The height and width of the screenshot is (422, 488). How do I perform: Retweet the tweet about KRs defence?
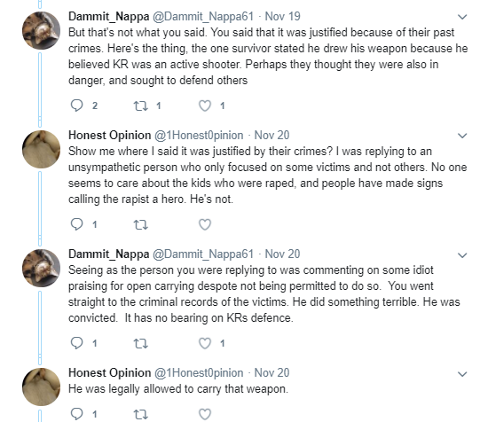point(141,343)
